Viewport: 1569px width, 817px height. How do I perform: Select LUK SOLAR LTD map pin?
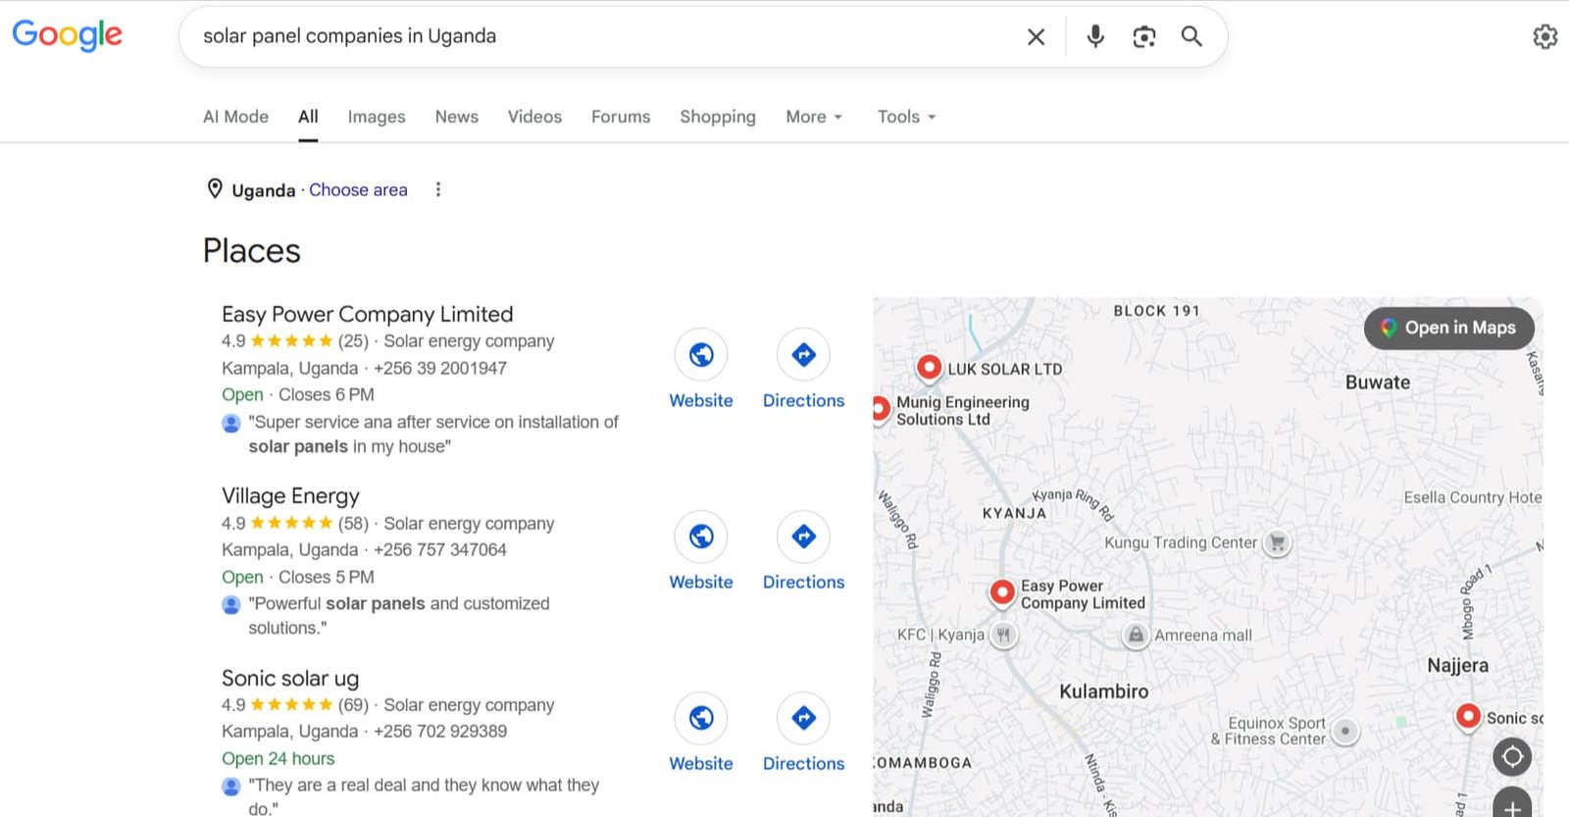(929, 368)
